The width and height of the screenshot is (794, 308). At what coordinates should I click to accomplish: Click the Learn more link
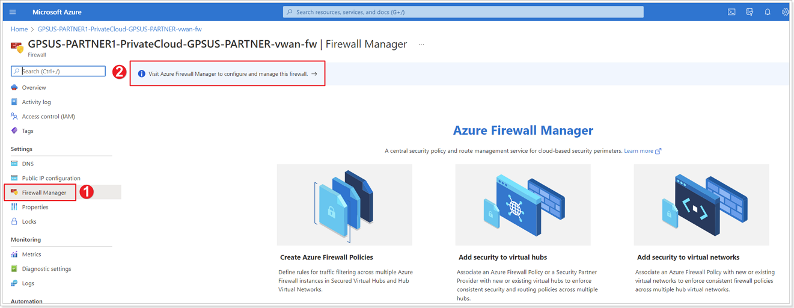point(638,151)
